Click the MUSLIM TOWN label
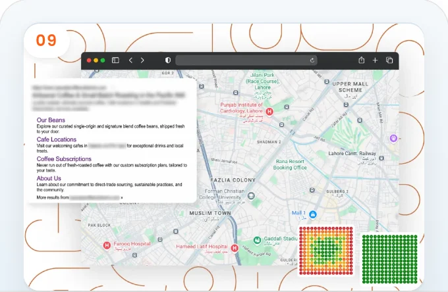Viewport: 448px width, 292px height. 210,213
